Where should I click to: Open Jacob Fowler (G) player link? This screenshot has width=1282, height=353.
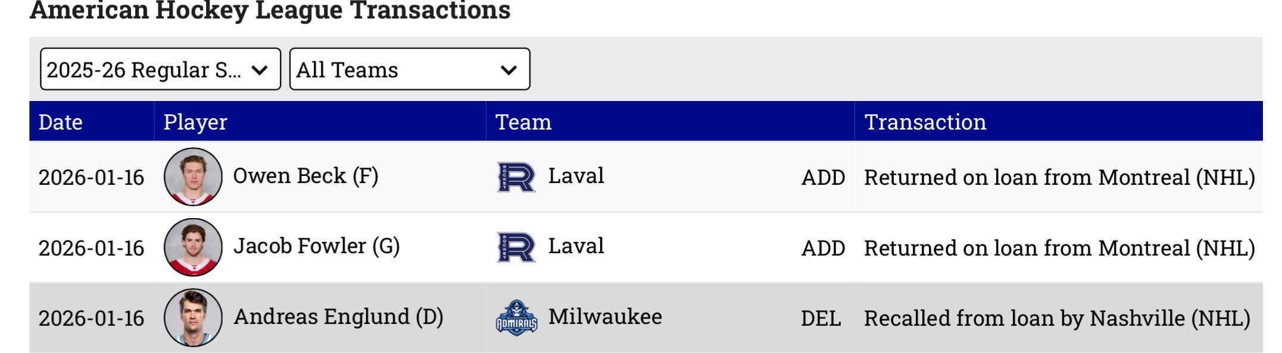[x=316, y=246]
